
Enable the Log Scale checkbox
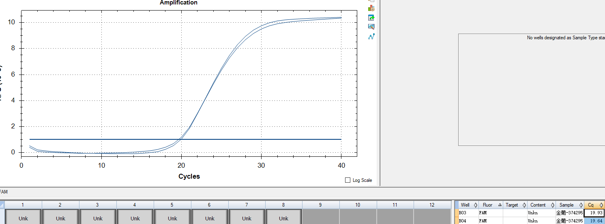click(348, 180)
